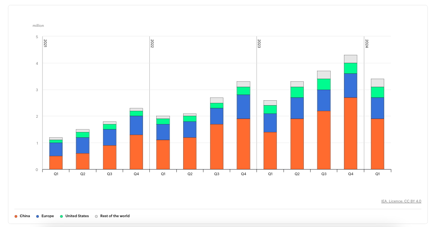Select Rest of world segment of 2023 Q3 bar
Viewport: 435px width, 227px height.
324,75
